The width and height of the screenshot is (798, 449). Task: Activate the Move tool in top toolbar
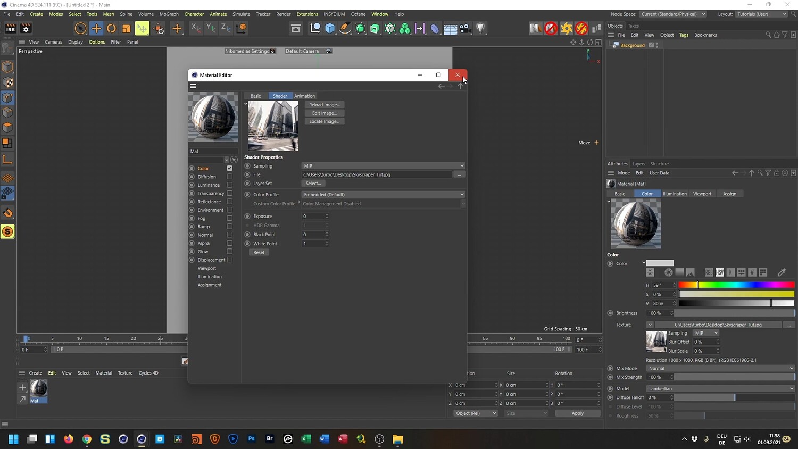click(96, 28)
